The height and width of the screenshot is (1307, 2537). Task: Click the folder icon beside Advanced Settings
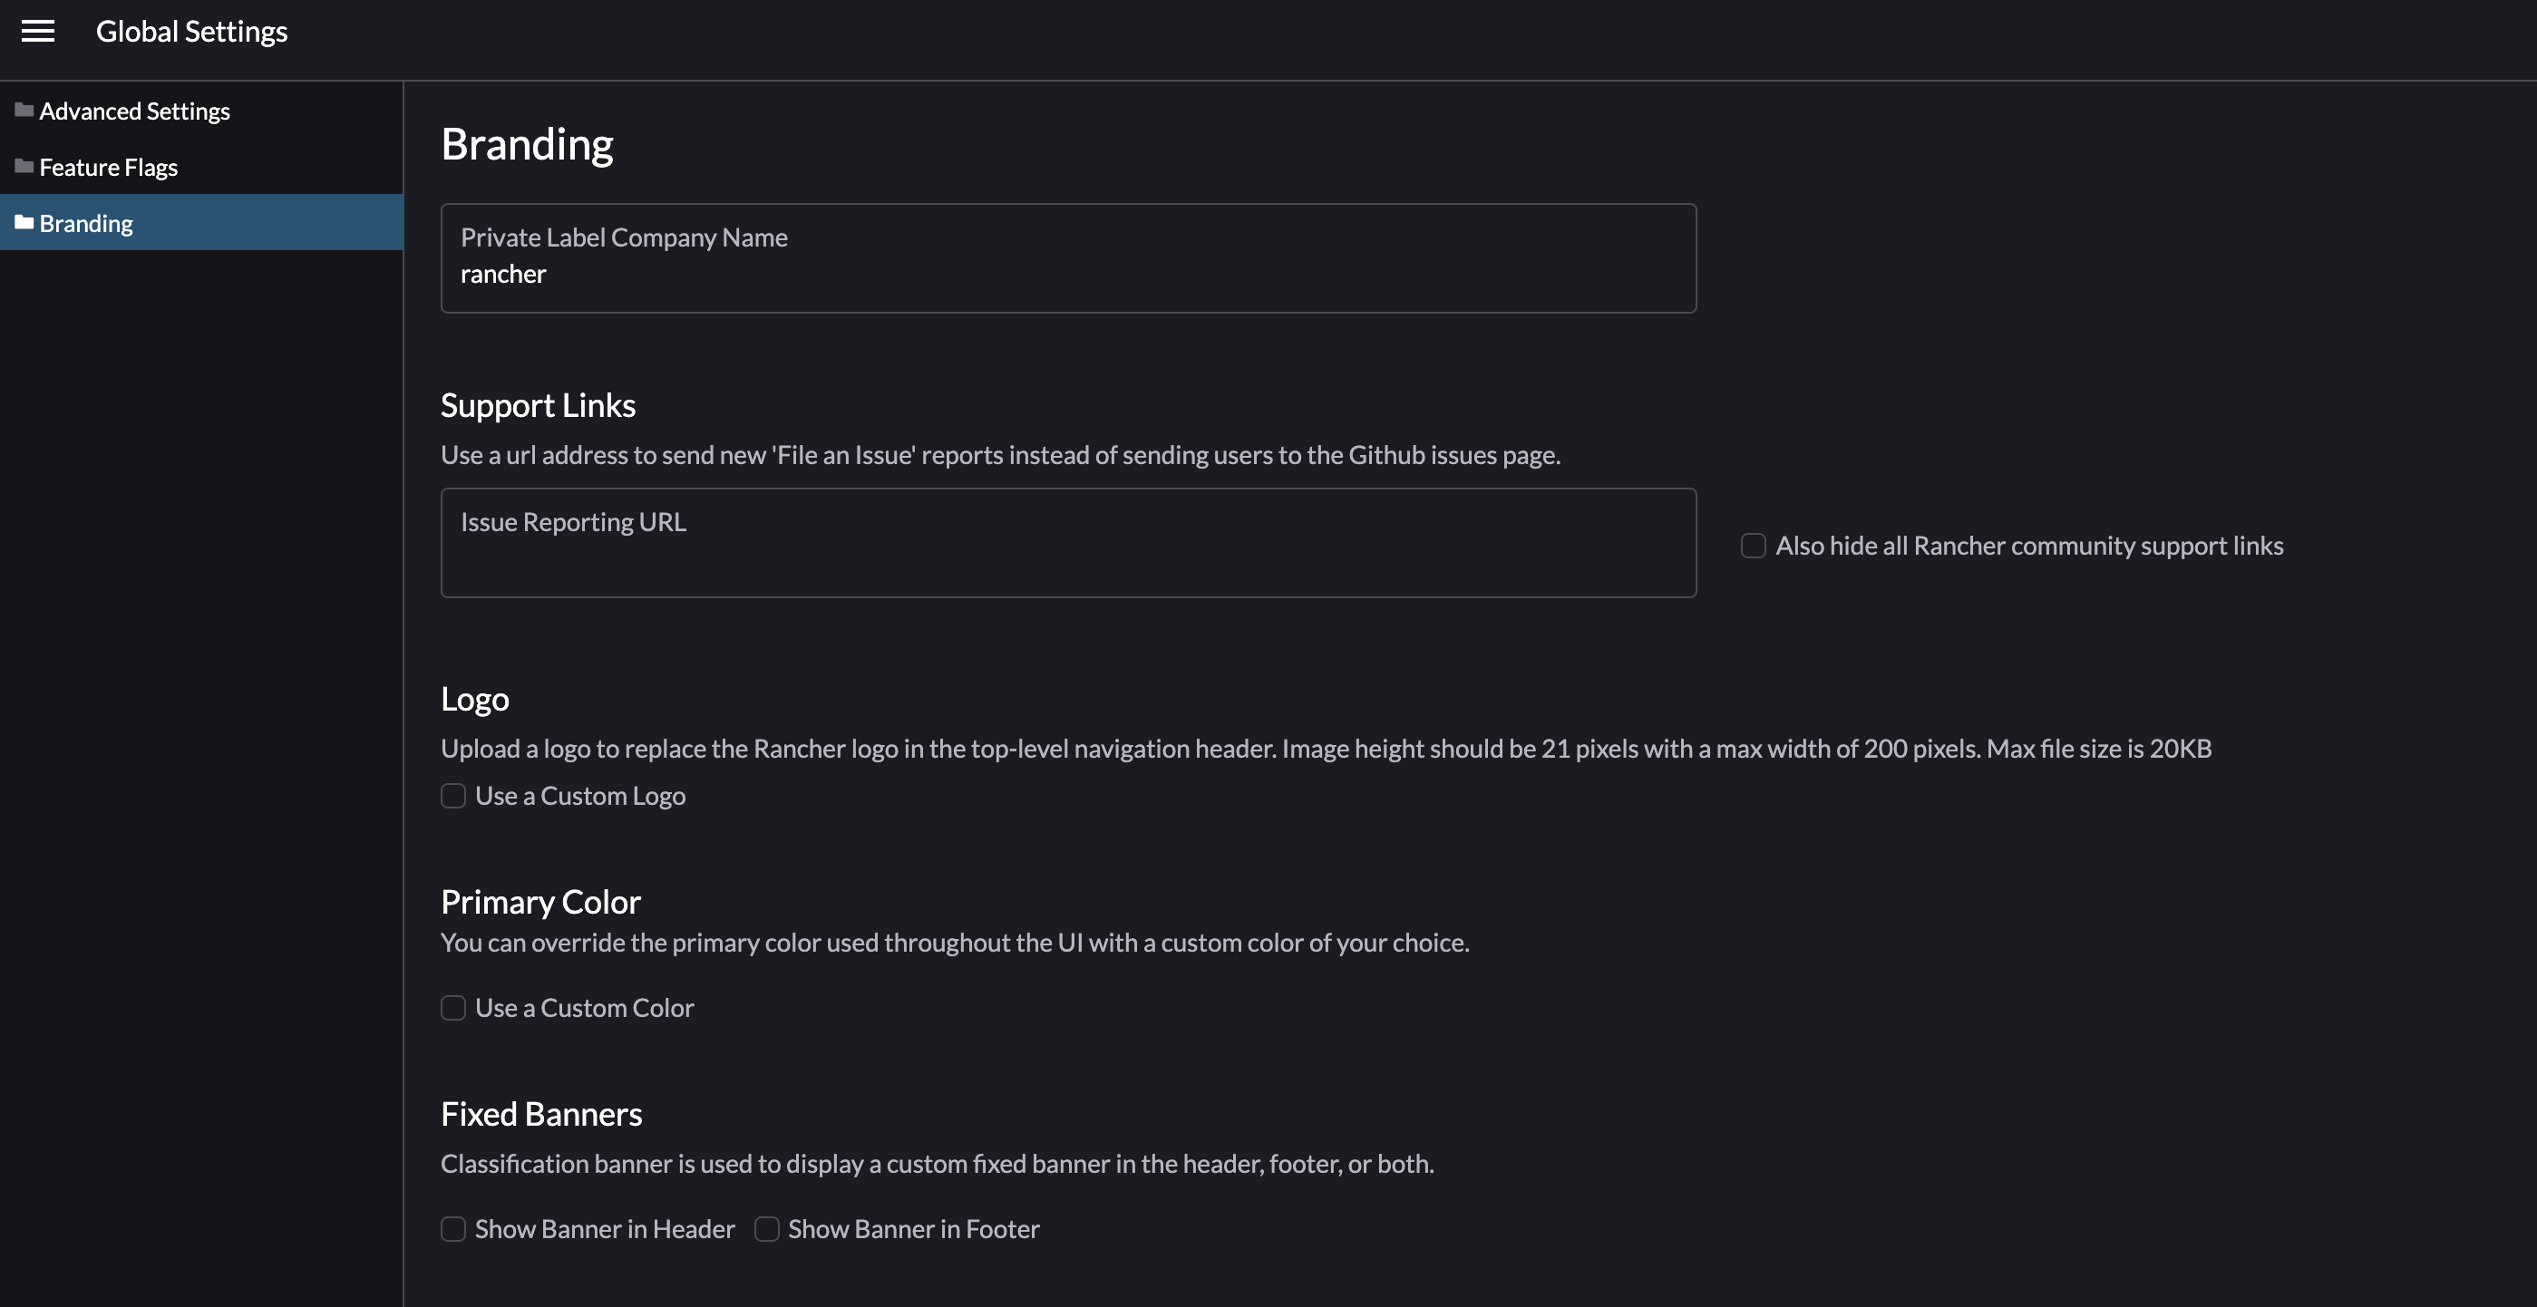(24, 108)
